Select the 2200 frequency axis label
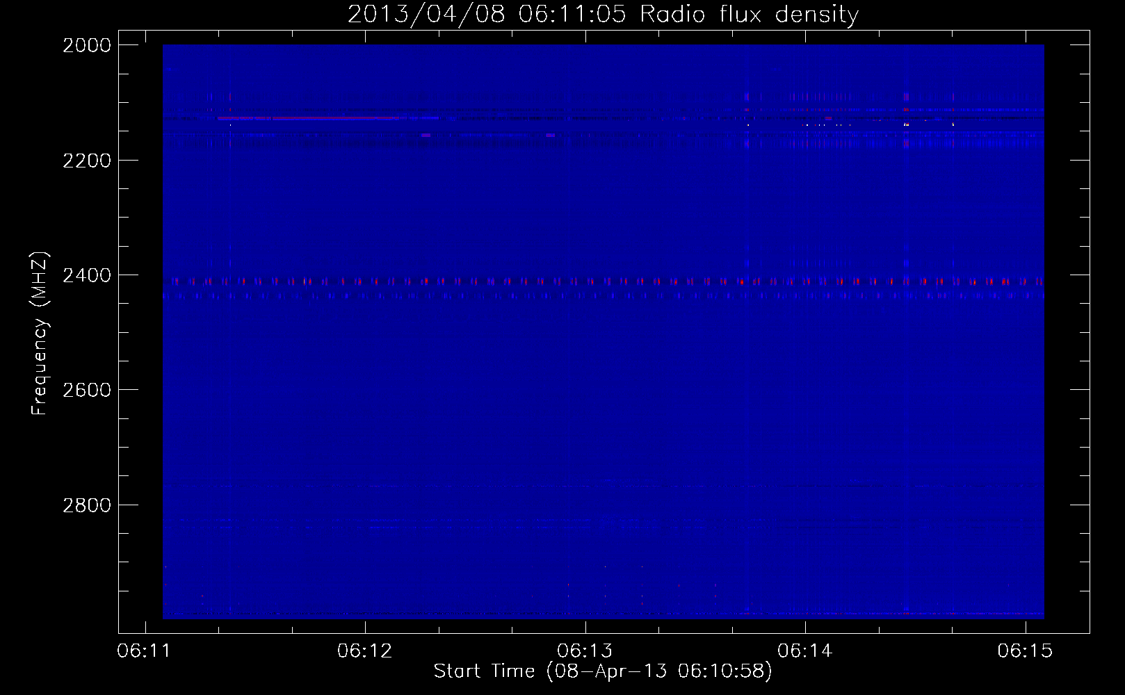Viewport: 1125px width, 695px height. 87,161
